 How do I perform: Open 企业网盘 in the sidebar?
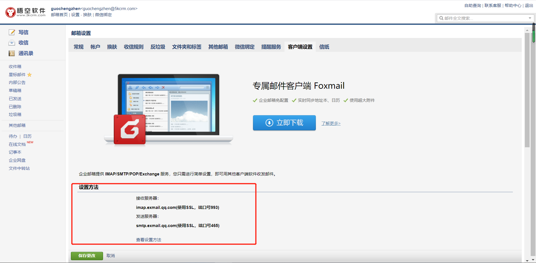click(x=17, y=160)
